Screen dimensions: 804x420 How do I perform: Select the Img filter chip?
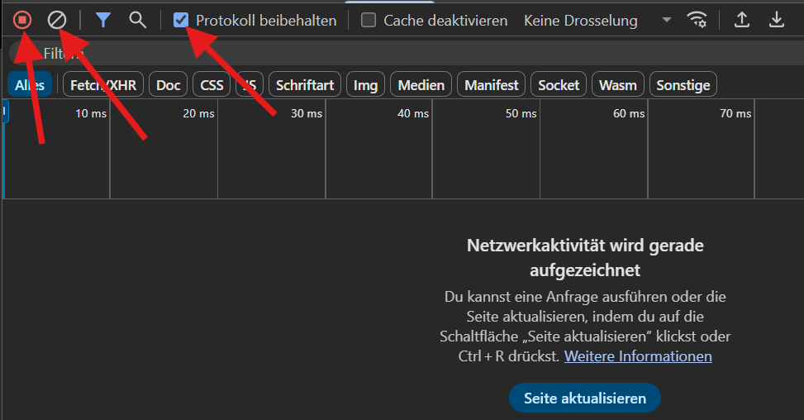tap(365, 84)
